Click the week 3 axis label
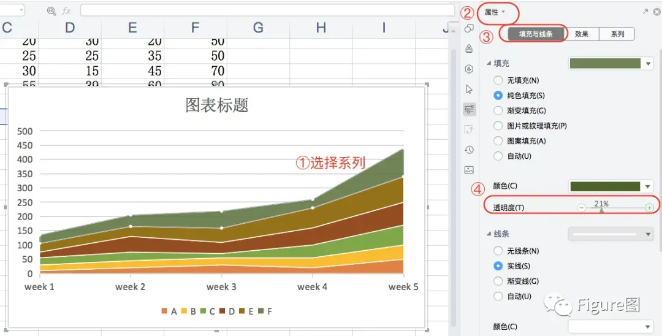 221,286
